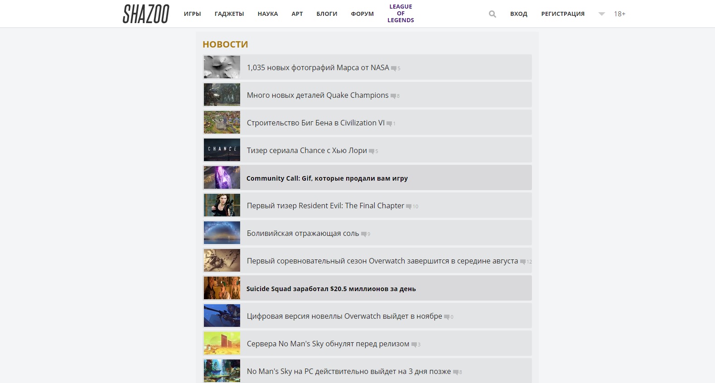Click the Bolivian salt flats thumbnail

click(x=222, y=233)
